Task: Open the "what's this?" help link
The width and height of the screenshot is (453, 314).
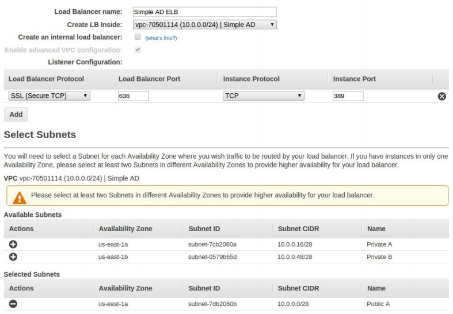Action: point(161,38)
